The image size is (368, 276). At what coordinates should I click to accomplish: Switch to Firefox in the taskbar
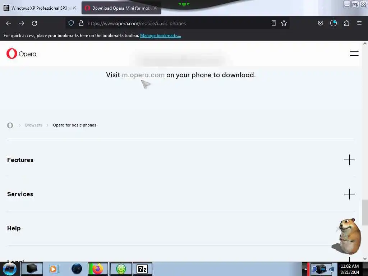click(x=98, y=269)
